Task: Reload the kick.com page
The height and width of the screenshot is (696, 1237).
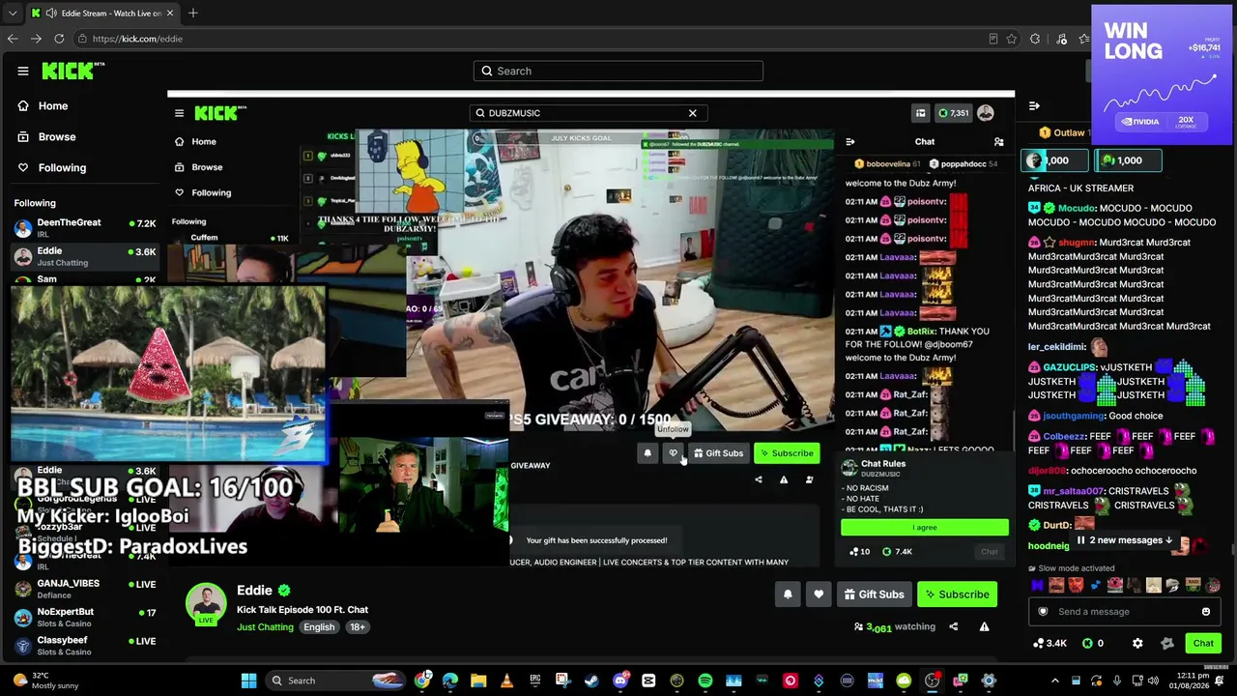Action: [x=59, y=39]
